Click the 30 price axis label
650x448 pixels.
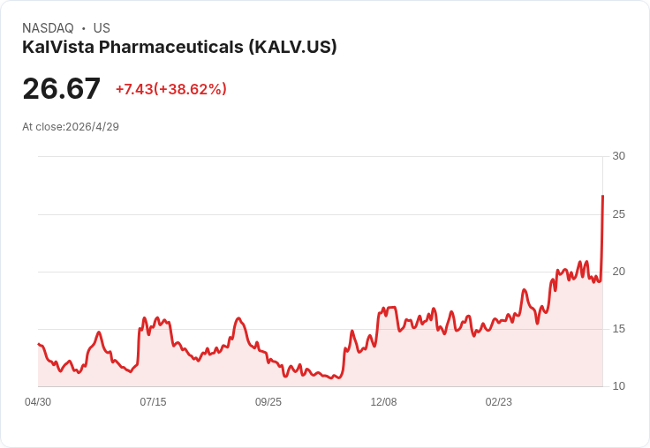[618, 156]
